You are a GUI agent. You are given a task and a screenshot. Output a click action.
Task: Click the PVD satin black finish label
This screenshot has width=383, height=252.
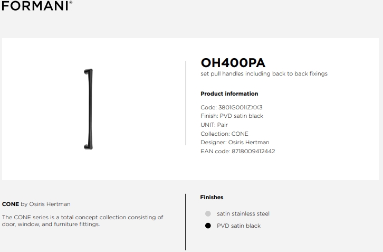coord(238,226)
